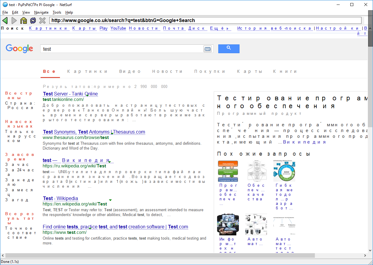Expand green arrow beside en.wikipedia.org result

[110, 200]
